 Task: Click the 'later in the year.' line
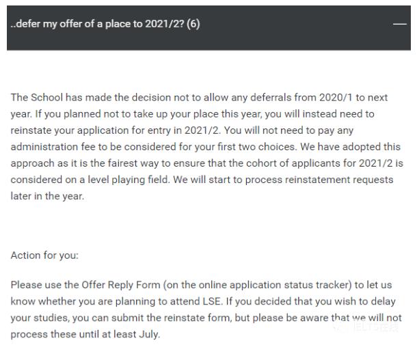point(47,196)
